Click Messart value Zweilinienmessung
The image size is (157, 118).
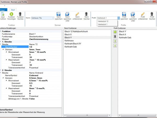tap(39, 39)
